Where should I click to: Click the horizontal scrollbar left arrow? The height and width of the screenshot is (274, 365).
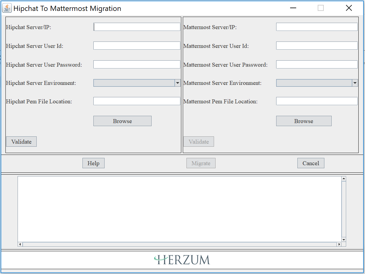pos(20,244)
